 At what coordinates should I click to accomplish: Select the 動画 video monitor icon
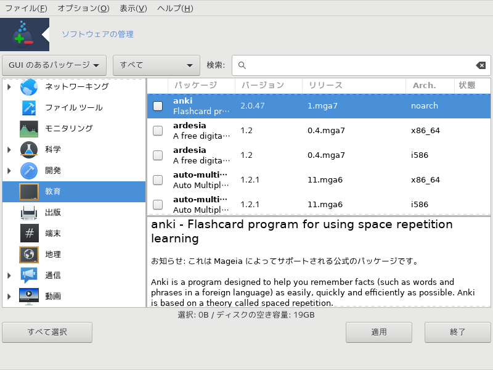click(x=29, y=296)
